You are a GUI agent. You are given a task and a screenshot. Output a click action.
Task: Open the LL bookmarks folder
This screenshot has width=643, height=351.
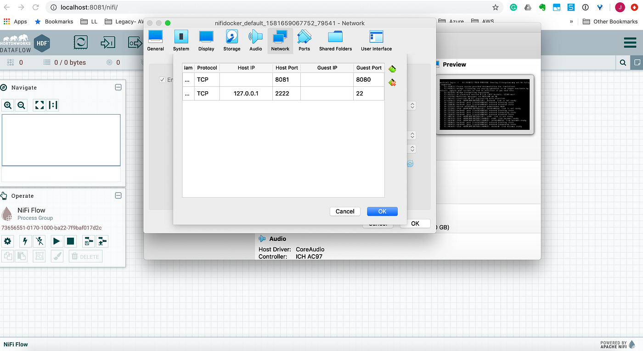[x=89, y=22]
